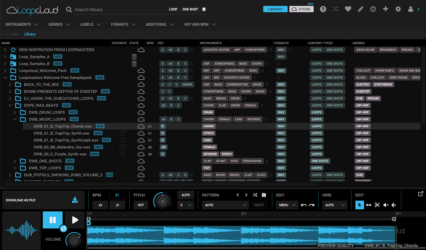Expand the BACK_TO_THE_80S folder
Viewport: 426px width, 250px height.
tap(10, 84)
